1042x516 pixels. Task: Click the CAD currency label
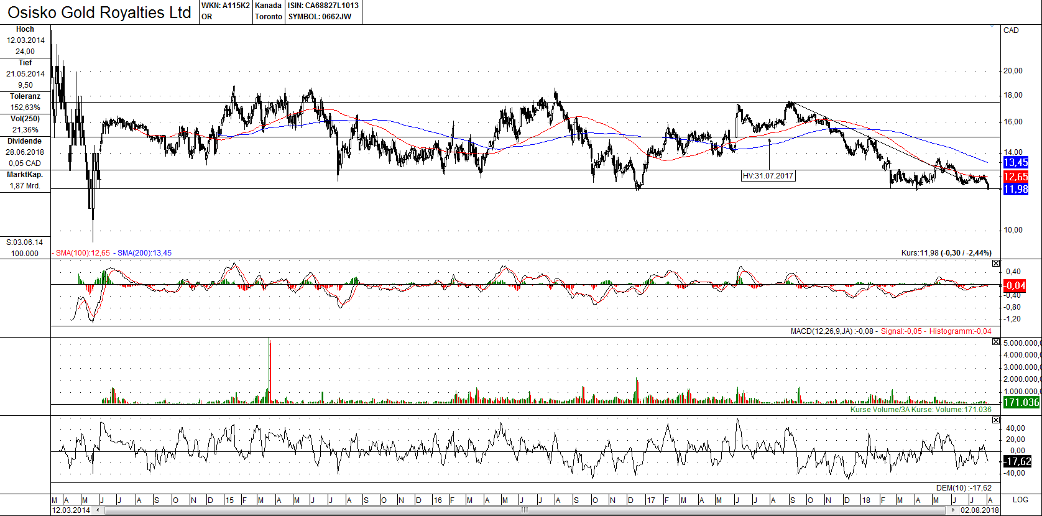click(x=1011, y=30)
